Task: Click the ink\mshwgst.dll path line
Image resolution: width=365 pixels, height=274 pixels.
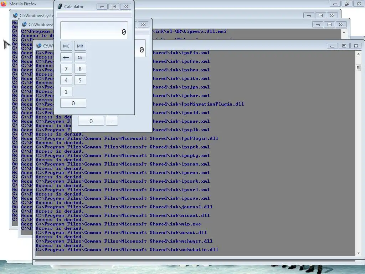Action: [x=124, y=241]
